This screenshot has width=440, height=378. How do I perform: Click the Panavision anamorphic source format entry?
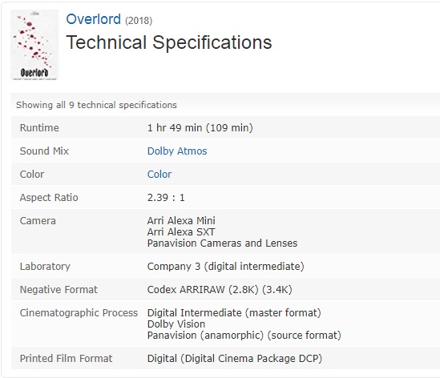244,336
